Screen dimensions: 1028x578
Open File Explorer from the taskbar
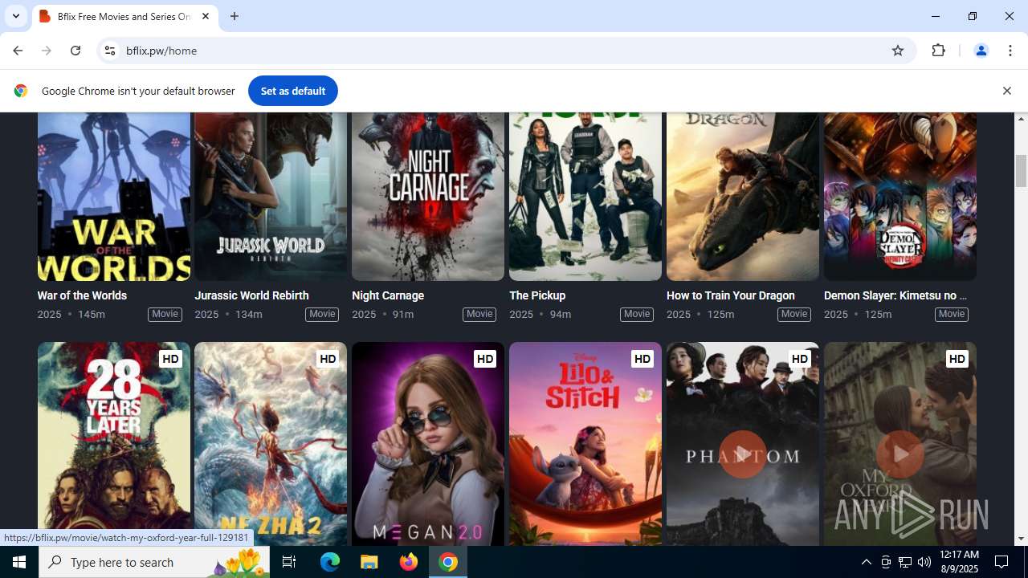click(369, 562)
